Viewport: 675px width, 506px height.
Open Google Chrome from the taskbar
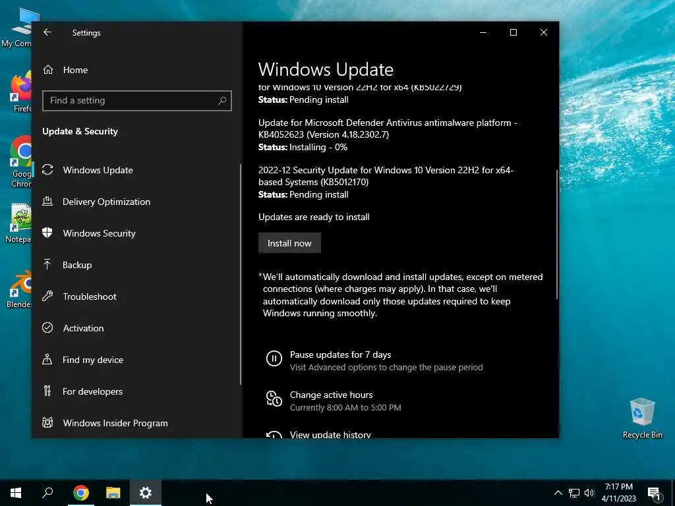pyautogui.click(x=81, y=493)
